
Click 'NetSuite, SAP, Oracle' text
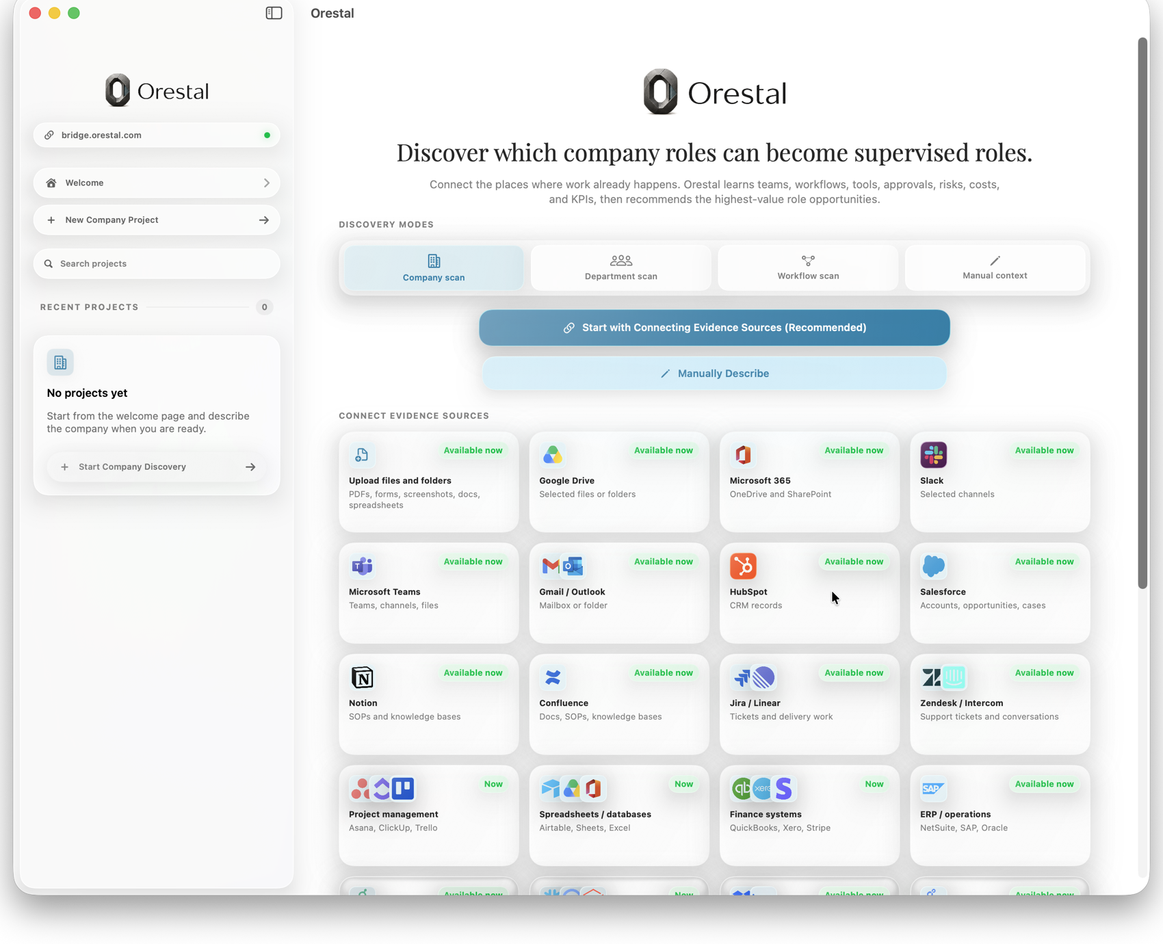click(x=963, y=828)
